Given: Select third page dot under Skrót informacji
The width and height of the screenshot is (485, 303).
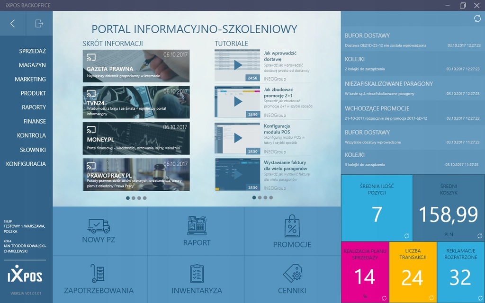Looking at the screenshot, I should tap(139, 198).
